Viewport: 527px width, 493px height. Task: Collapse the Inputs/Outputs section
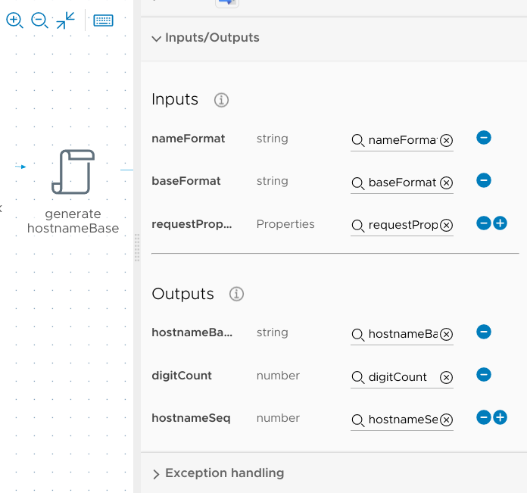tap(156, 38)
